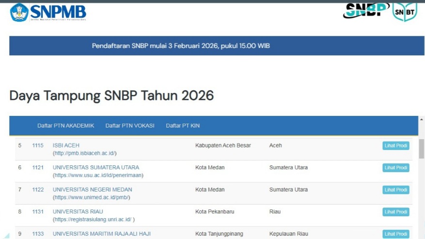Visit https://registrasiulang.unri.ac.id/ URL
The image size is (425, 239).
pos(93,220)
